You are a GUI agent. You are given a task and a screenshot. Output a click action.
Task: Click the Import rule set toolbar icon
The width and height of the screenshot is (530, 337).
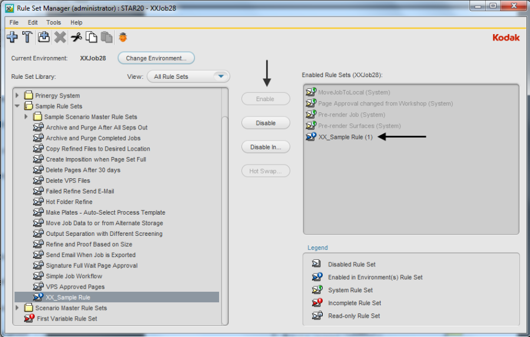[44, 37]
